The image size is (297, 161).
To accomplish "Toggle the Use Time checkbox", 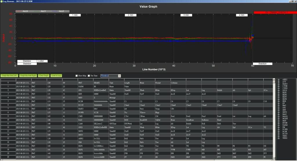I will 89,76.
